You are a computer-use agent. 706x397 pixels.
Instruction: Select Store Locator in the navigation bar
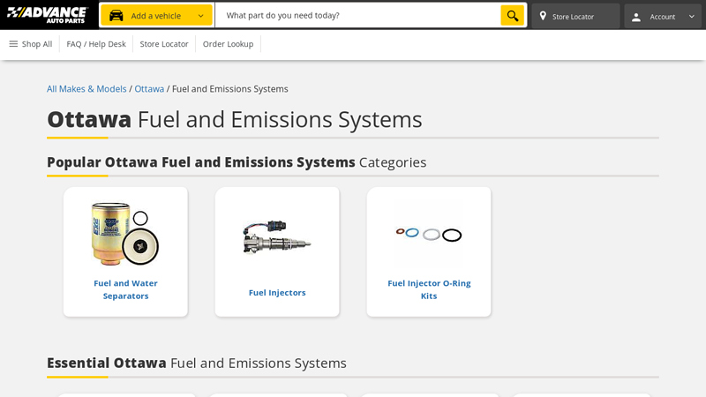[x=164, y=44]
